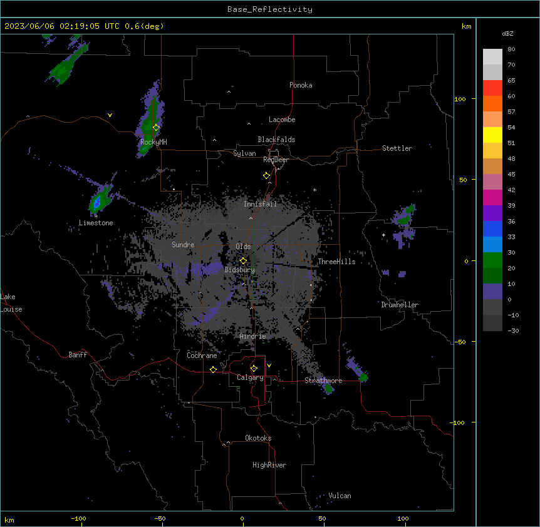The width and height of the screenshot is (540, 527).
Task: Click the Banff city label
Action: pyautogui.click(x=78, y=355)
